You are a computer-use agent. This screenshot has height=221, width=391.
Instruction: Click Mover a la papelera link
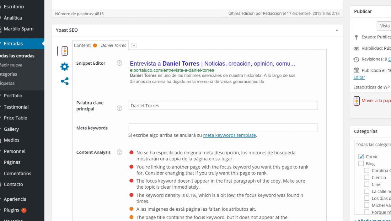click(376, 101)
